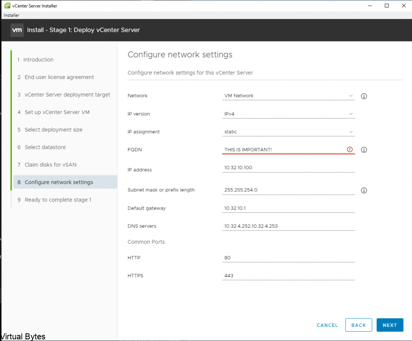Image resolution: width=412 pixels, height=341 pixels.
Task: Click the 'Configure network settings for this vCenter Server' subtitle
Action: point(190,73)
